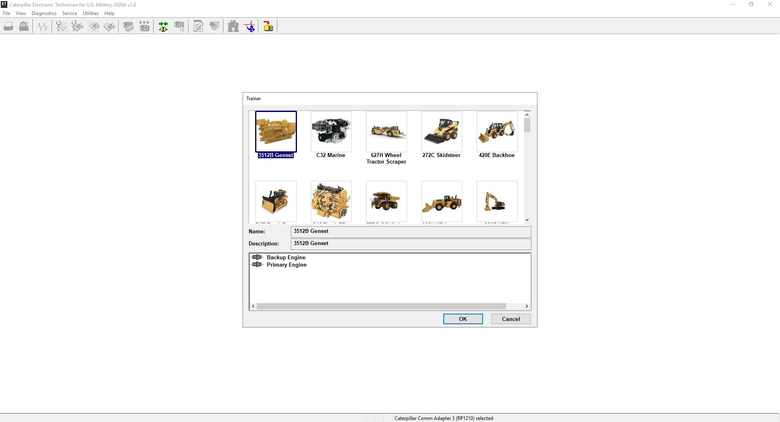The width and height of the screenshot is (780, 422).
Task: Pick the 420E Backhoe thumbnail
Action: coord(497,132)
